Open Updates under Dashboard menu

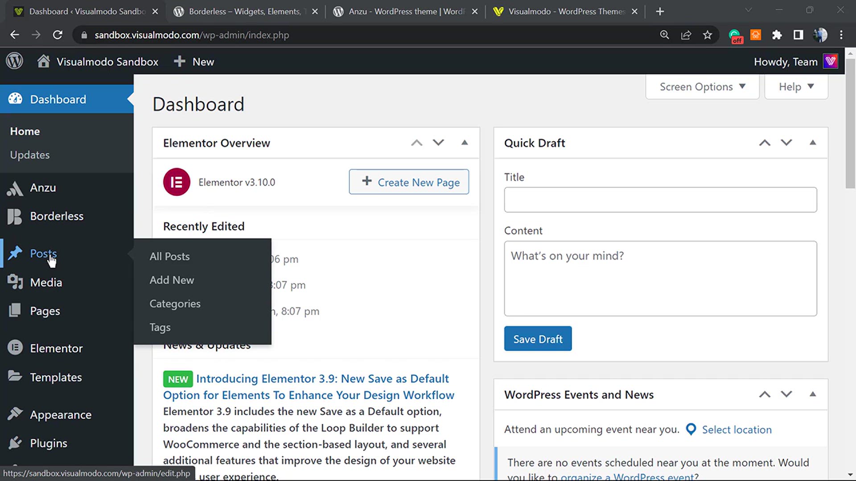[x=30, y=155]
